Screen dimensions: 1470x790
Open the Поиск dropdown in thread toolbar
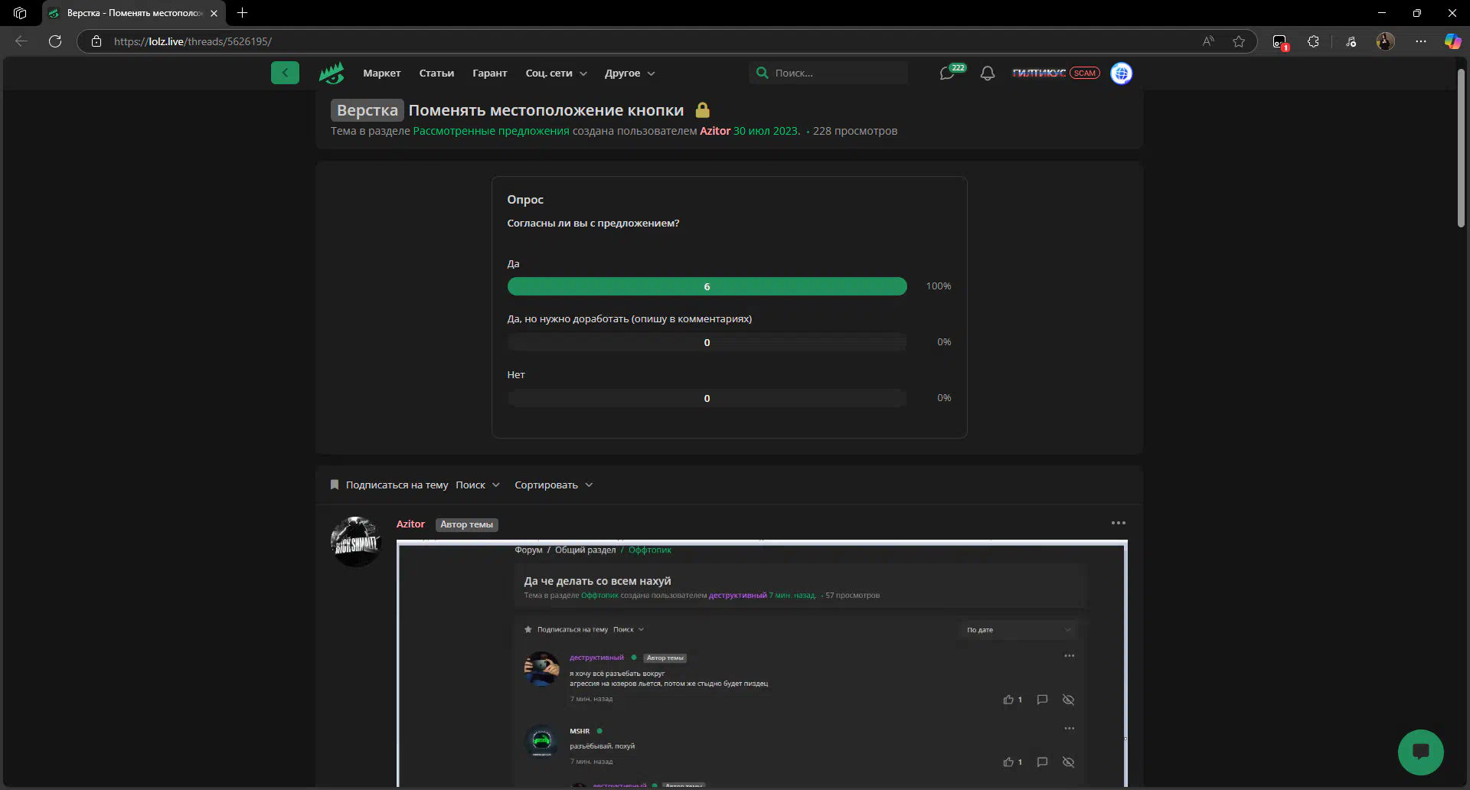[x=478, y=485]
